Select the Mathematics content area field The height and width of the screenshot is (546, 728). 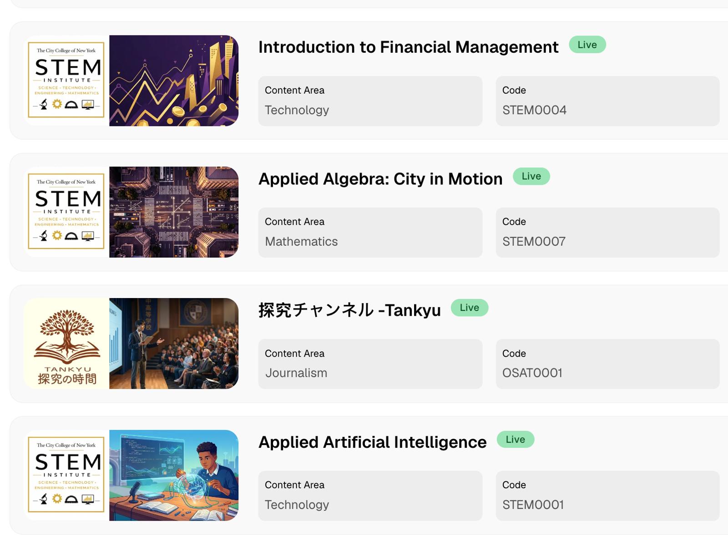pyautogui.click(x=370, y=233)
